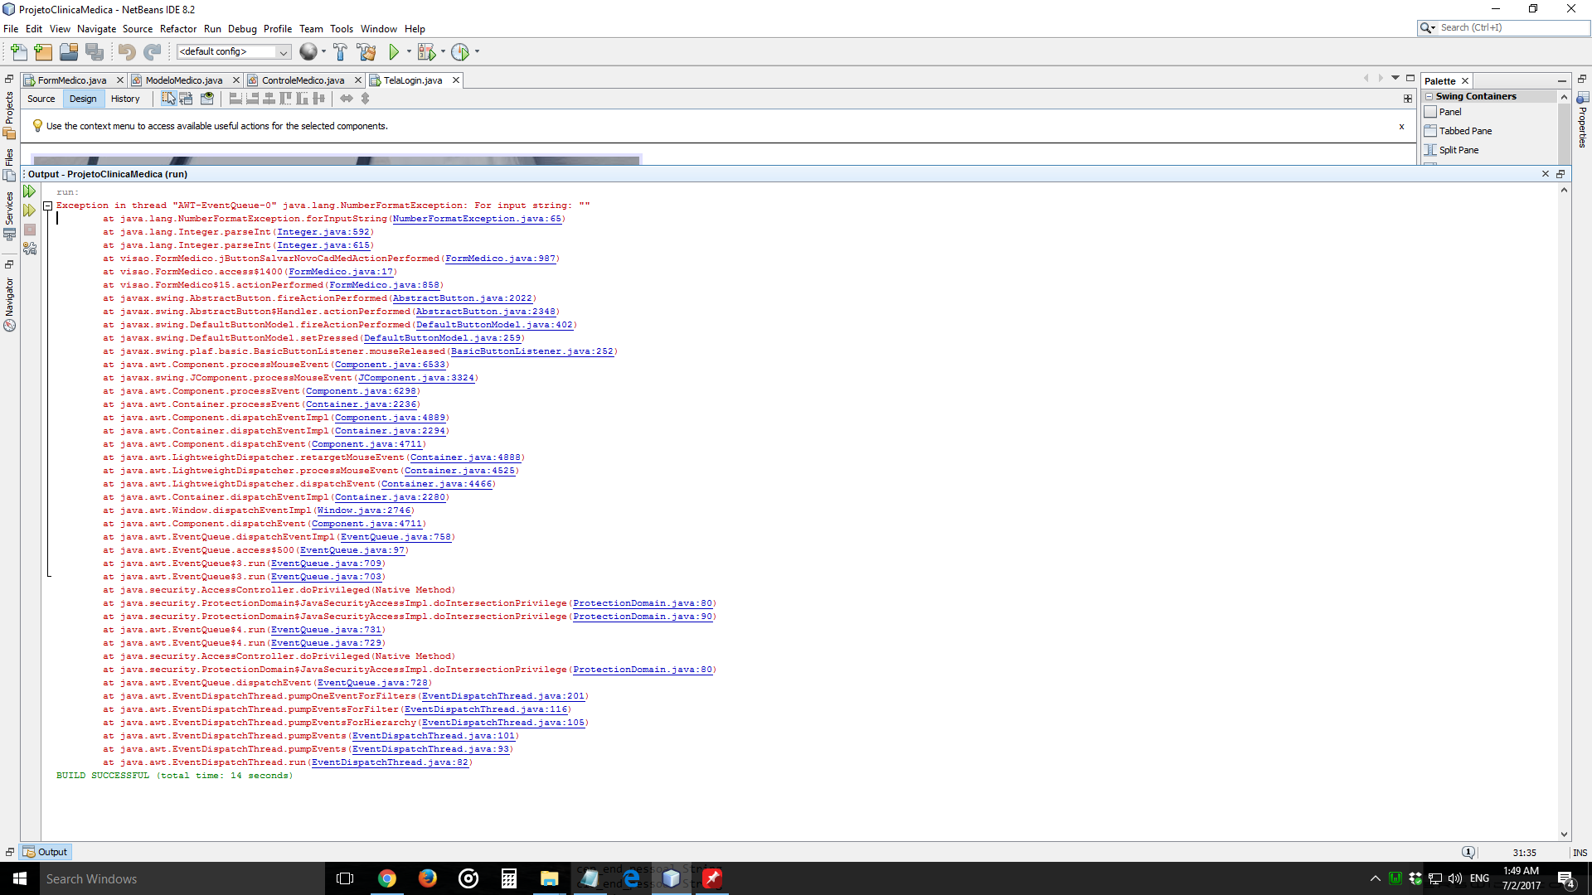Click Preview Design eye icon

click(x=207, y=99)
